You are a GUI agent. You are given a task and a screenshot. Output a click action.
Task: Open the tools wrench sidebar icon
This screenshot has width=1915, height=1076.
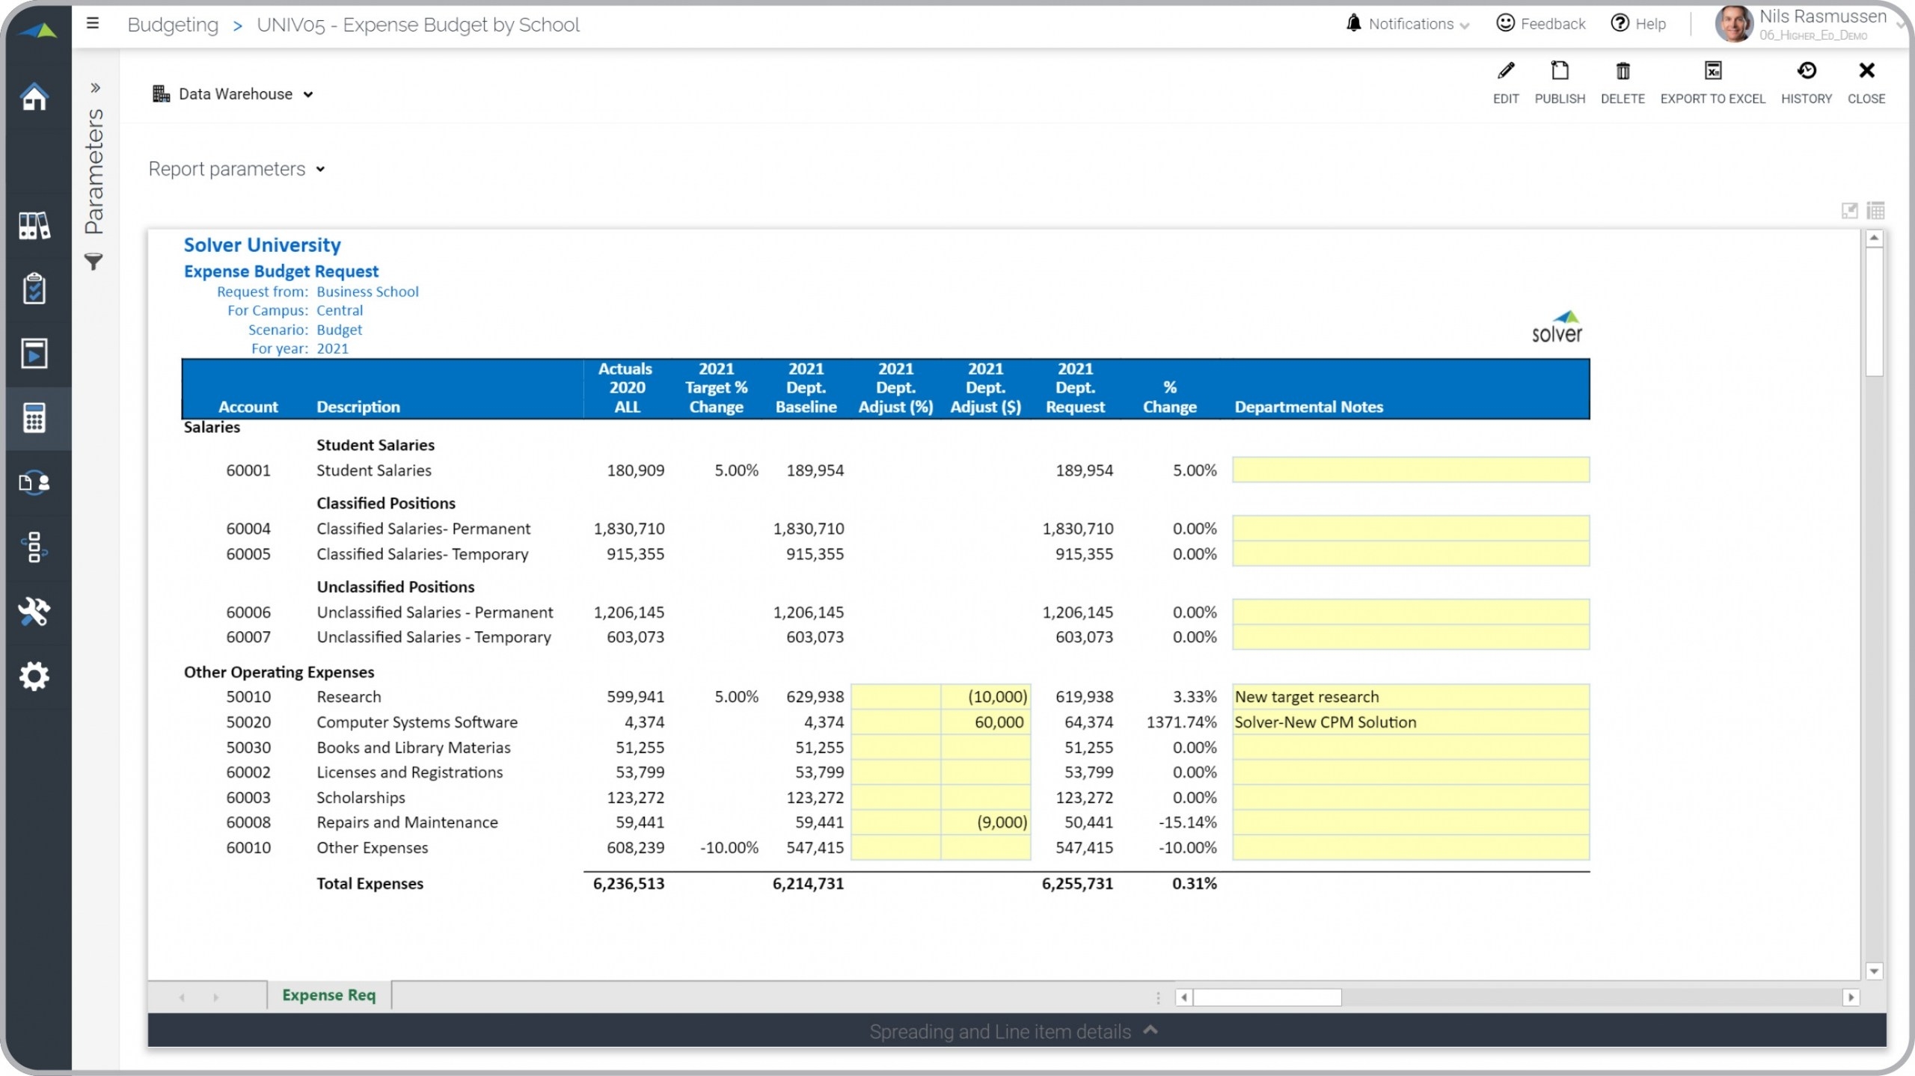34,612
